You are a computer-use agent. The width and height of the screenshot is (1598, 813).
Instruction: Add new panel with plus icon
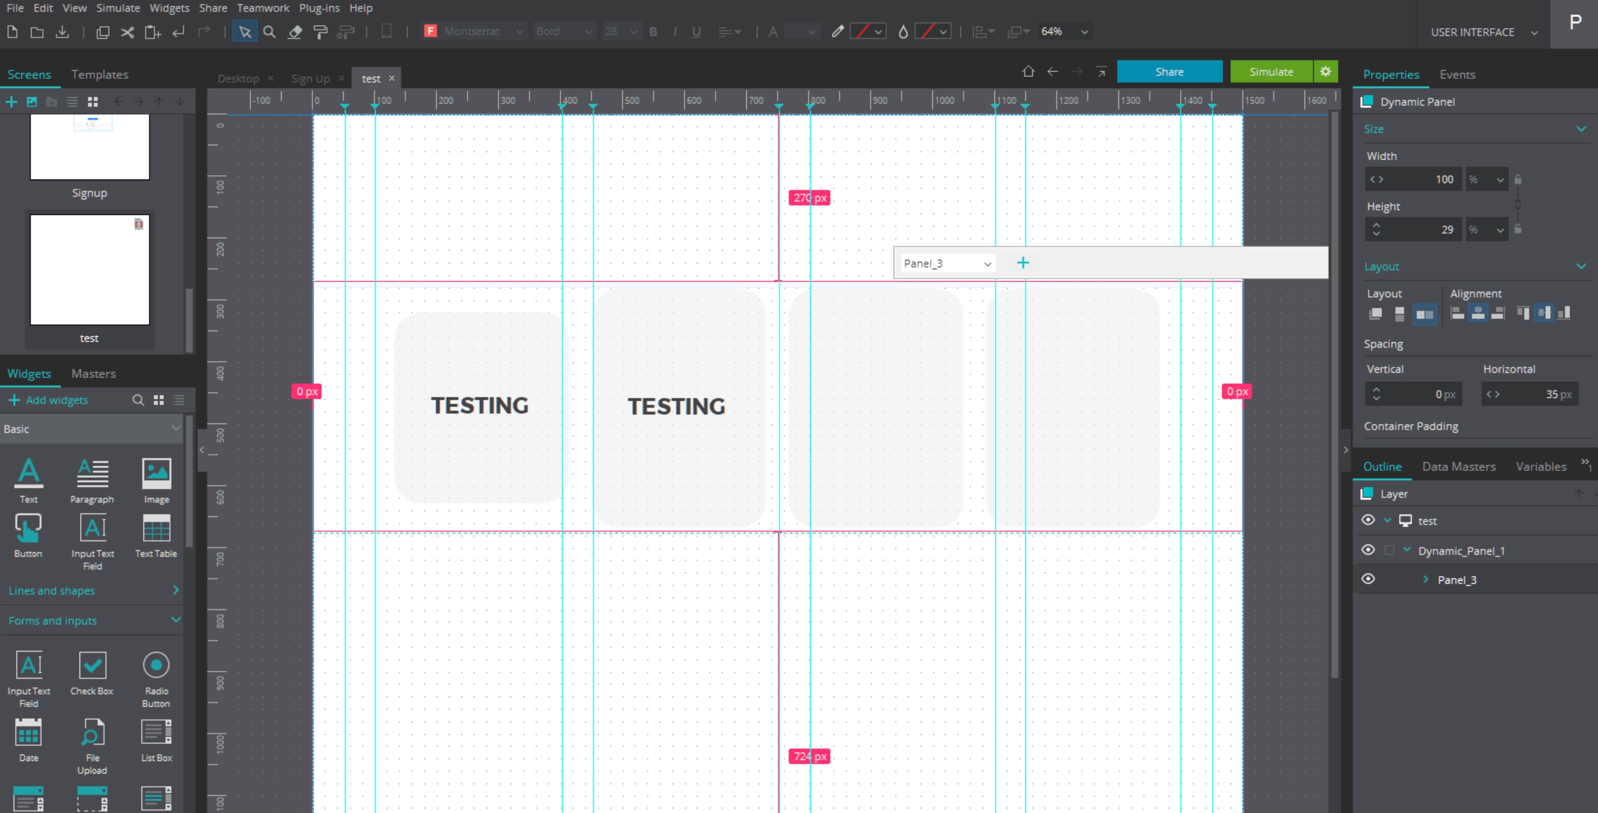[1023, 263]
